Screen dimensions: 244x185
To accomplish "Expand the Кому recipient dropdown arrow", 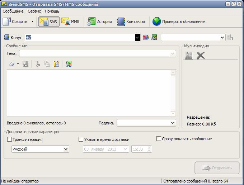I will [138, 38].
